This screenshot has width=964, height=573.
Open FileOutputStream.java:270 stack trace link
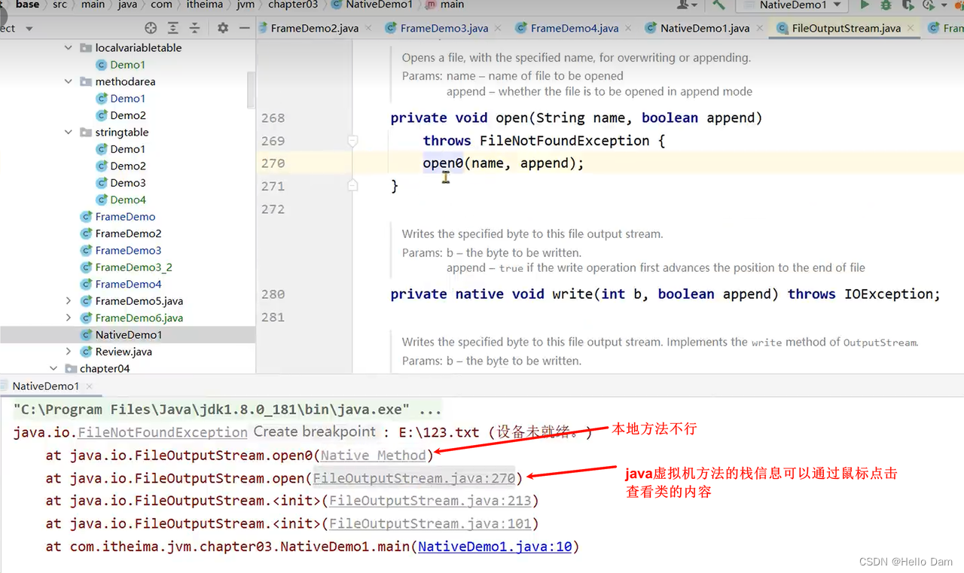tap(414, 478)
